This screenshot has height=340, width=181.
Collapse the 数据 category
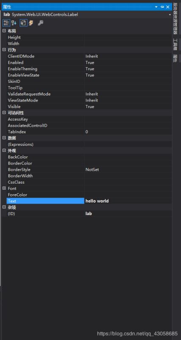coord(4,138)
